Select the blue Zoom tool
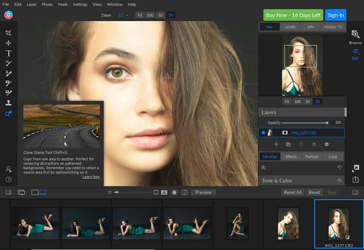The width and height of the screenshot is (364, 250). (8, 114)
